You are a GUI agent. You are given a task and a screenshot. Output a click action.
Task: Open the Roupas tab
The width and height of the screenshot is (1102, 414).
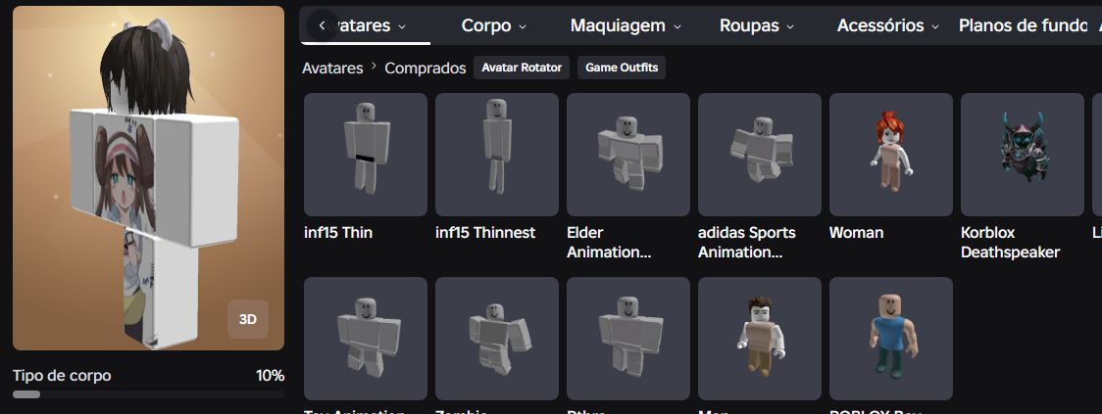click(757, 26)
